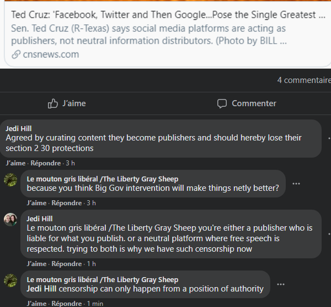Click the Commenter speech bubble icon
Screen dimensions: 331x307
click(x=222, y=103)
